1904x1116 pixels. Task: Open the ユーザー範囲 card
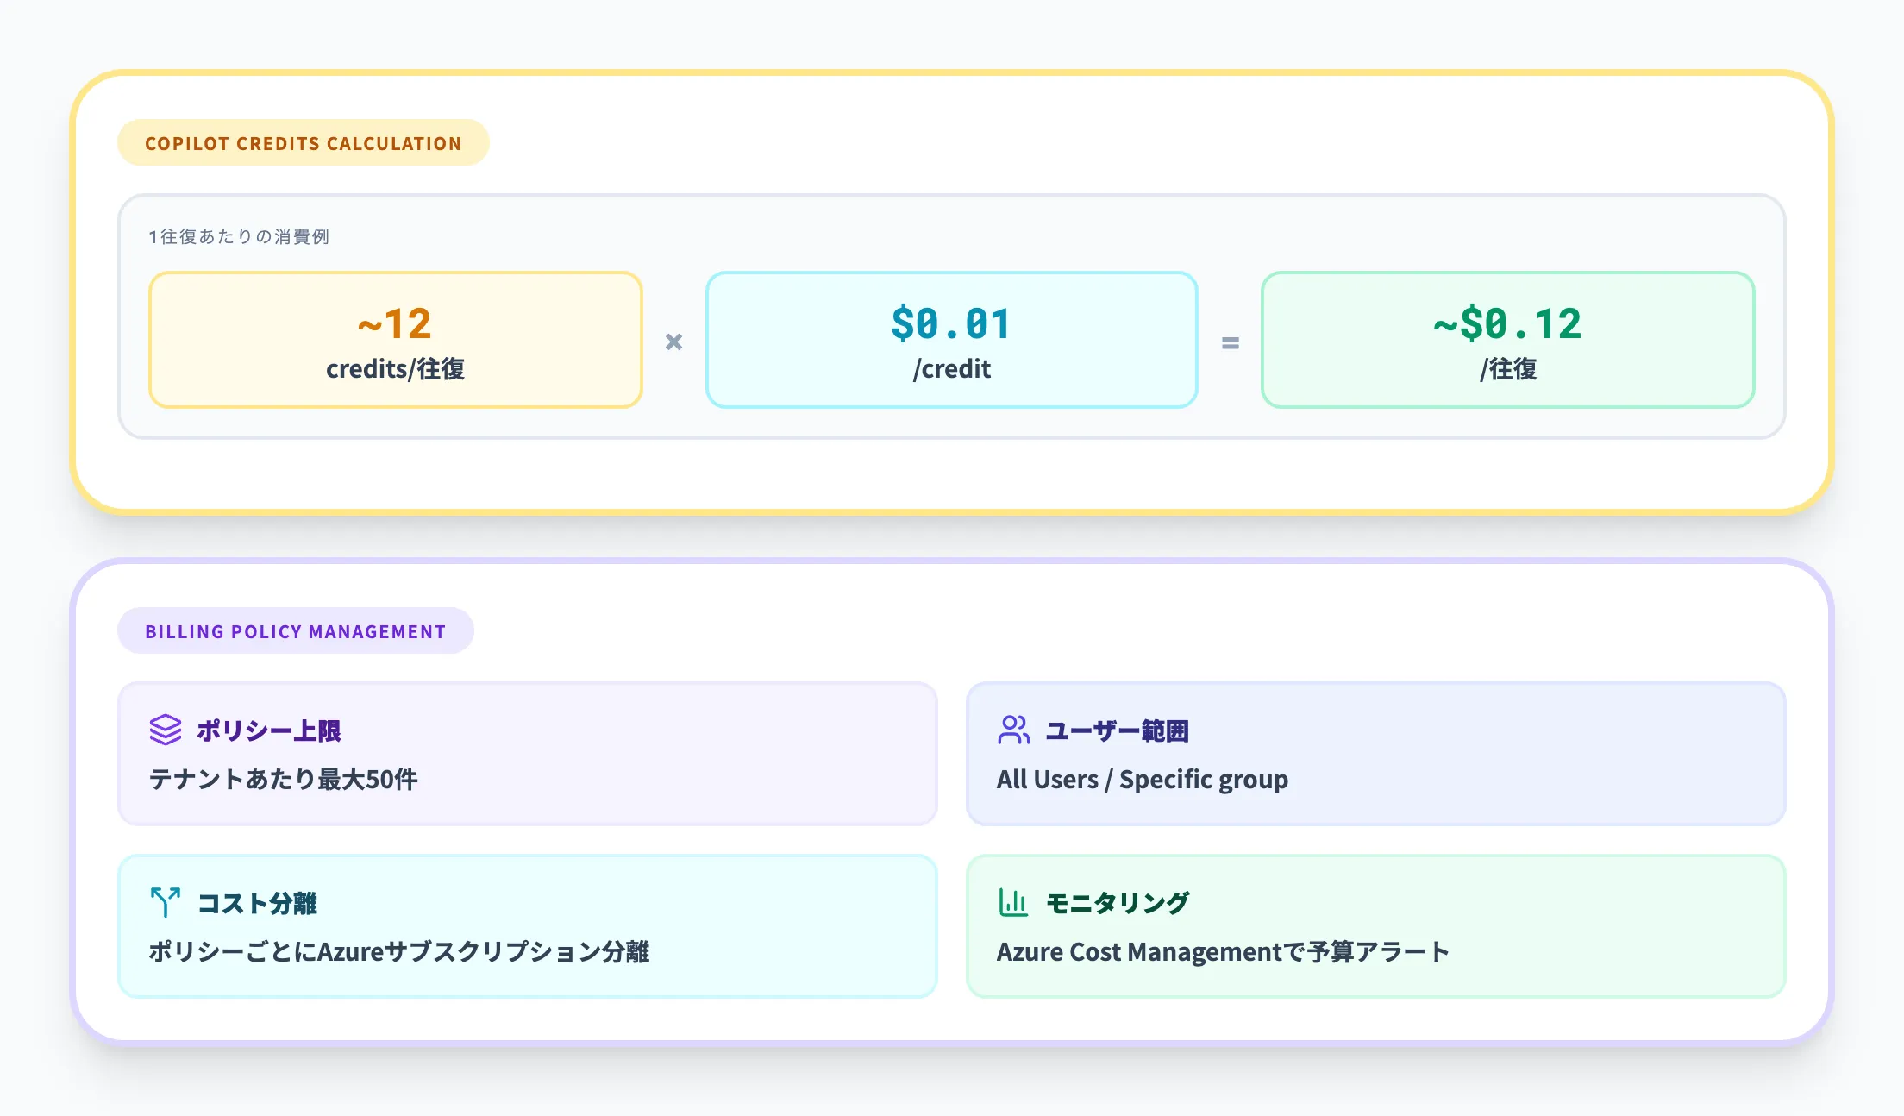click(1376, 754)
